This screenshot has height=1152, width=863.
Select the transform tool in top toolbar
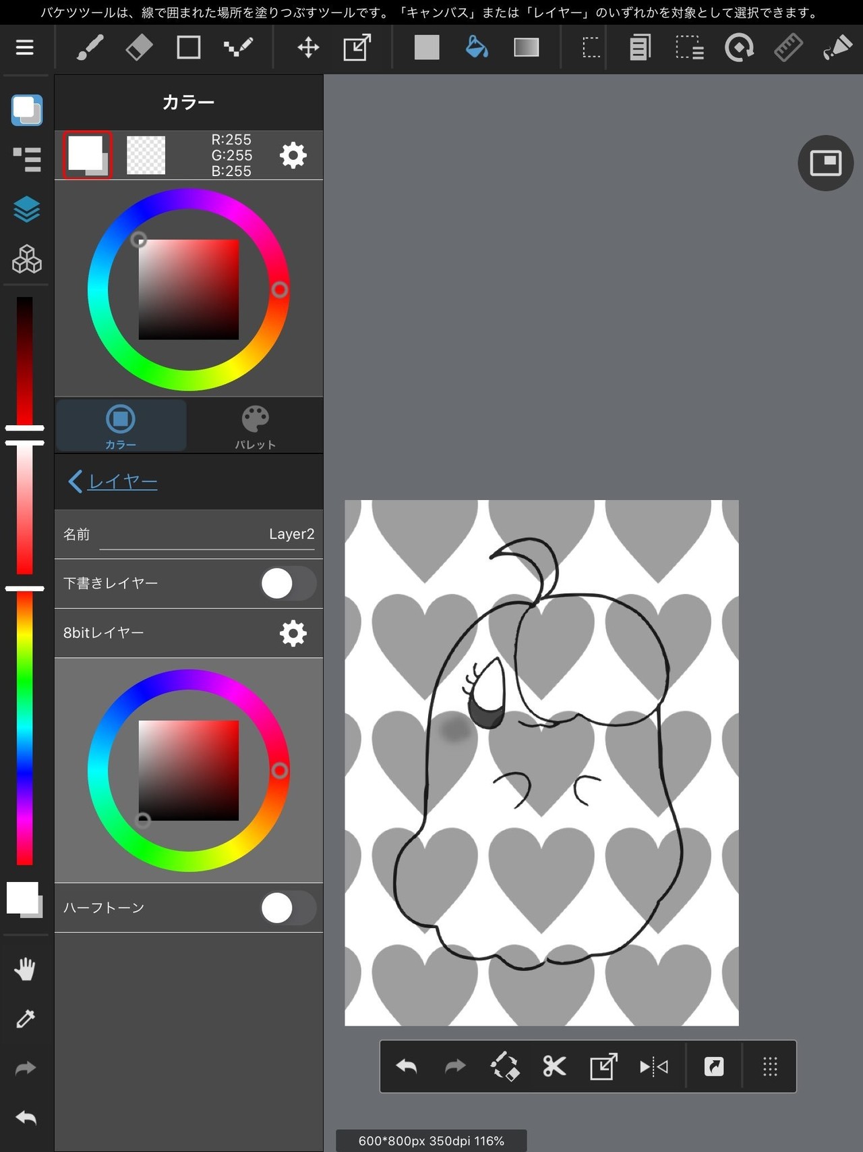pyautogui.click(x=357, y=47)
